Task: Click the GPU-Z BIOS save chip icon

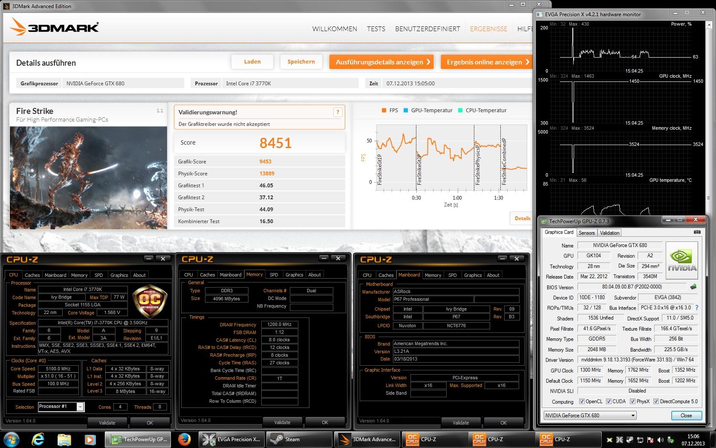Action: [693, 287]
